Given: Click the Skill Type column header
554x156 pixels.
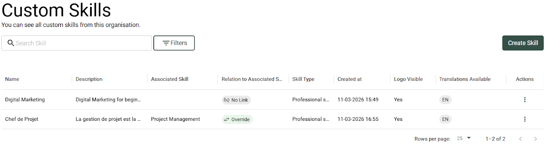Looking at the screenshot, I should click(303, 79).
